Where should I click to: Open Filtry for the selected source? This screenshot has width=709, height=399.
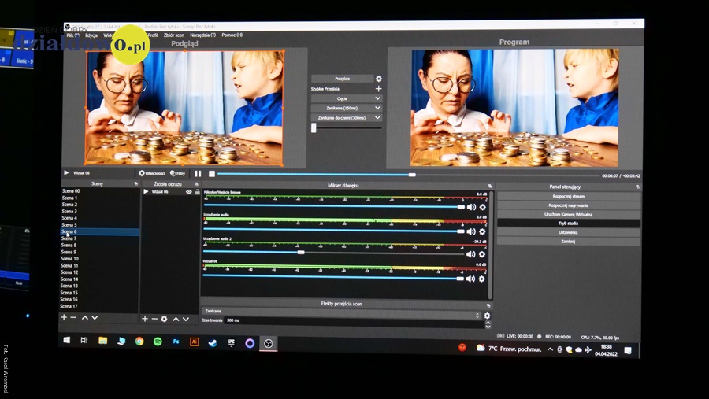pos(178,173)
